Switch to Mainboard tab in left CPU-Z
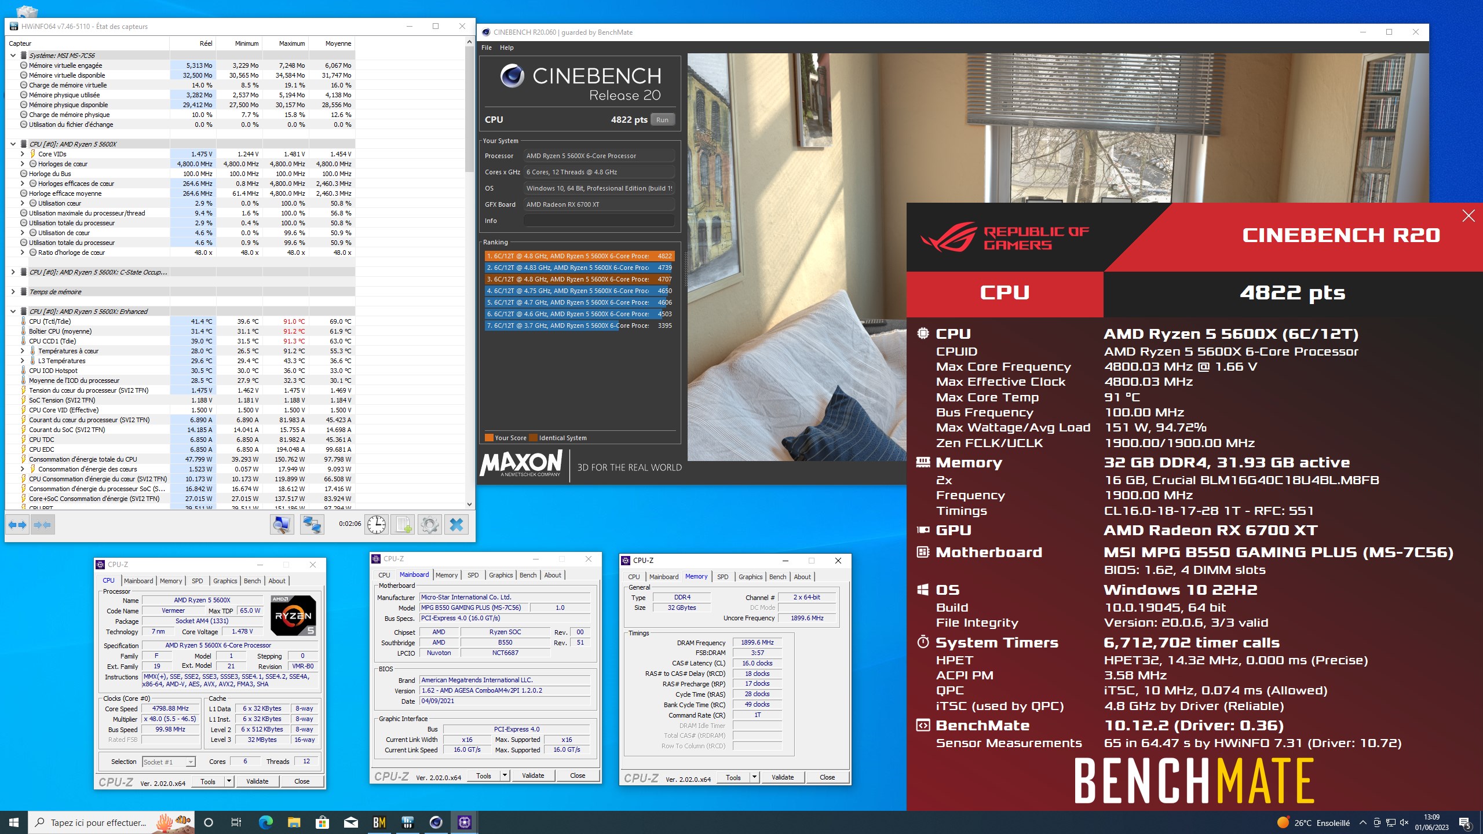Viewport: 1483px width, 834px height. [138, 581]
